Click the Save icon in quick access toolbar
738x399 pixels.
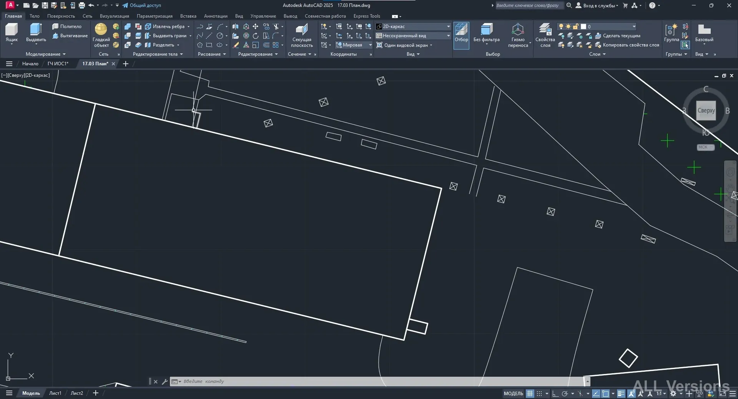pos(45,5)
